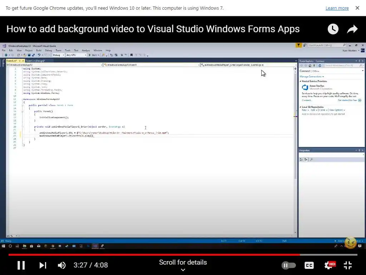Click the bookmark icon in the toolbar

tap(132, 55)
